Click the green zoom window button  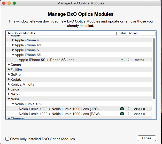[14, 3]
